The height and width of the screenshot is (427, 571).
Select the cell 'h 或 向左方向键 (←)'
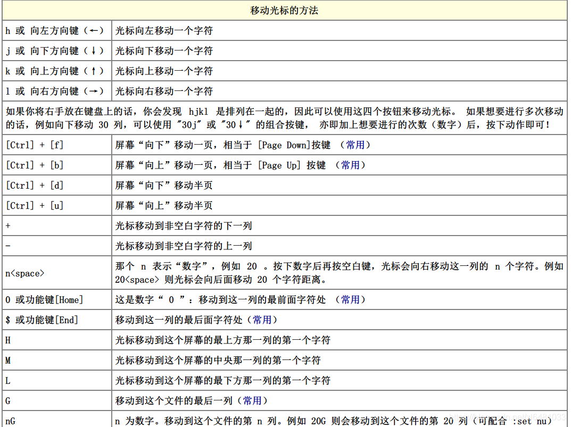[x=57, y=31]
